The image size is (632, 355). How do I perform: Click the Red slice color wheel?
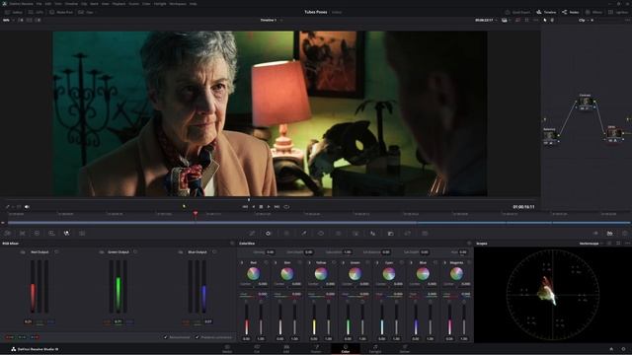[x=253, y=274]
